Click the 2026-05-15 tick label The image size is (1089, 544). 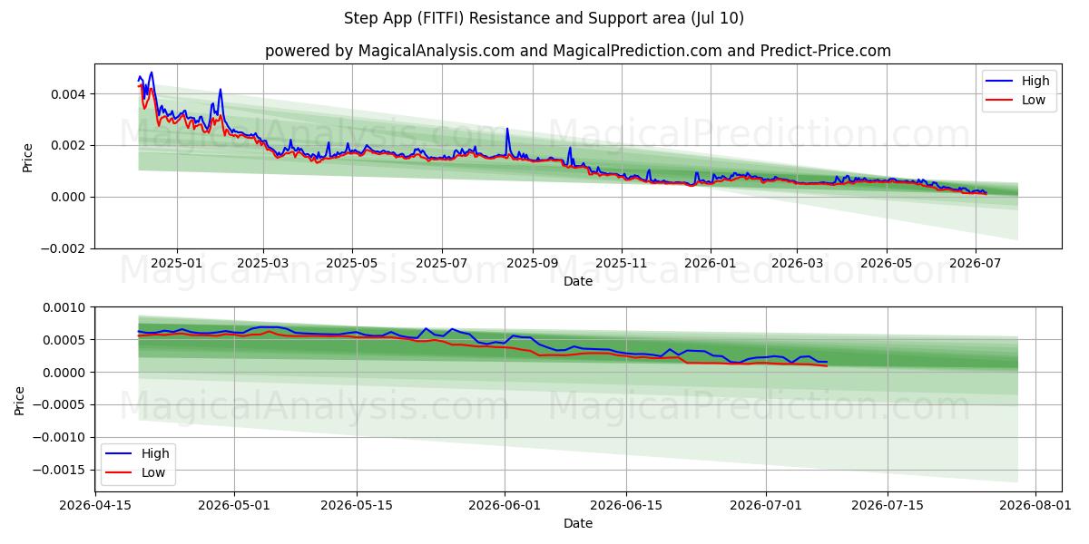pos(357,505)
